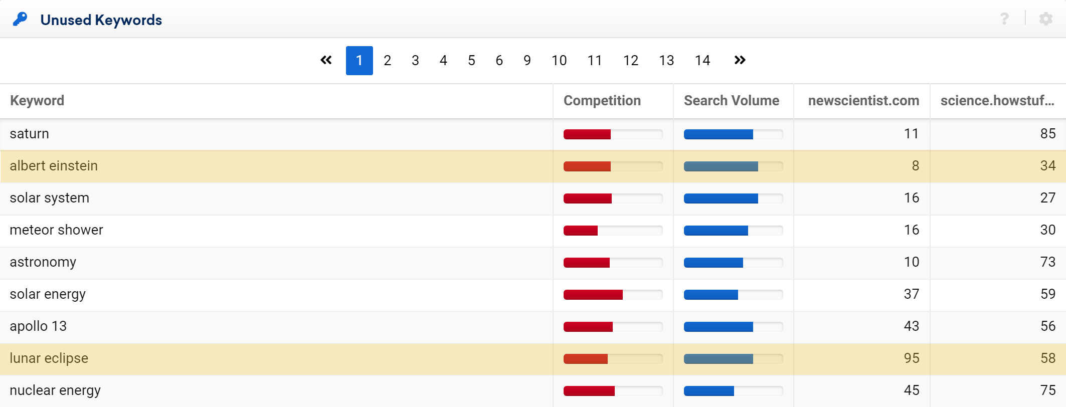The width and height of the screenshot is (1066, 407).
Task: Click the blue key icon
Action: [20, 20]
